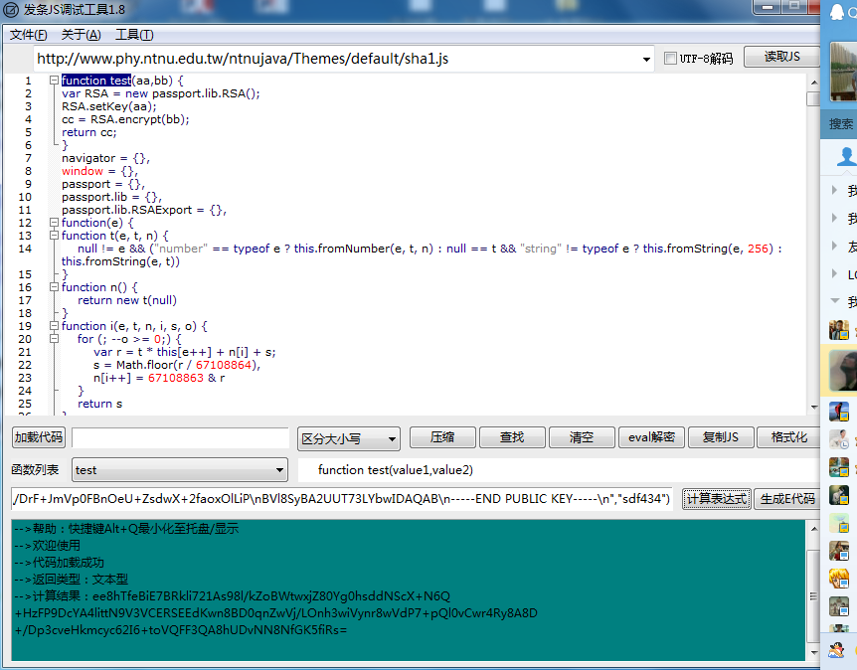Run eval解密 decryption
This screenshot has height=670, width=857.
(x=651, y=437)
